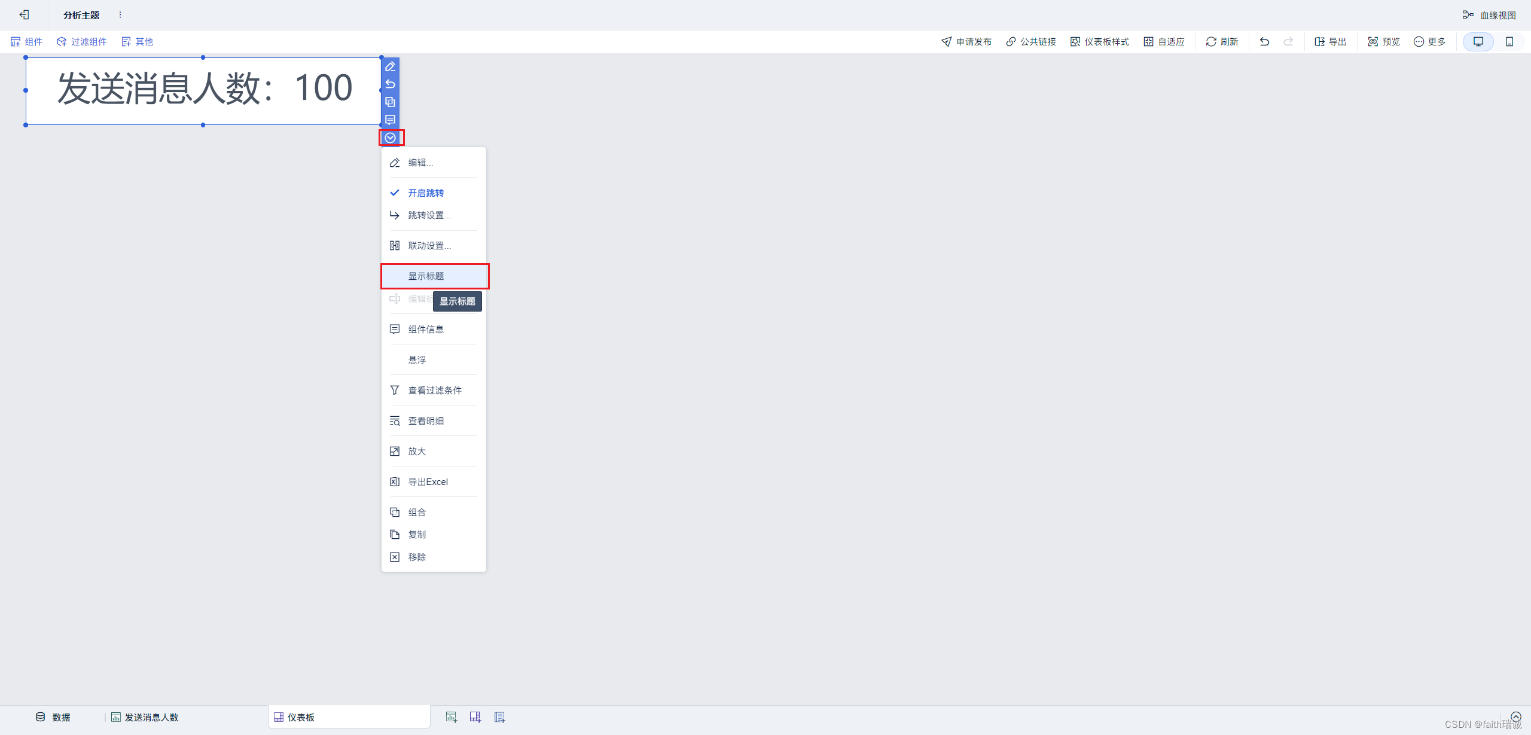Choose 移除 remove option
Viewport: 1531px width, 735px height.
tap(434, 557)
